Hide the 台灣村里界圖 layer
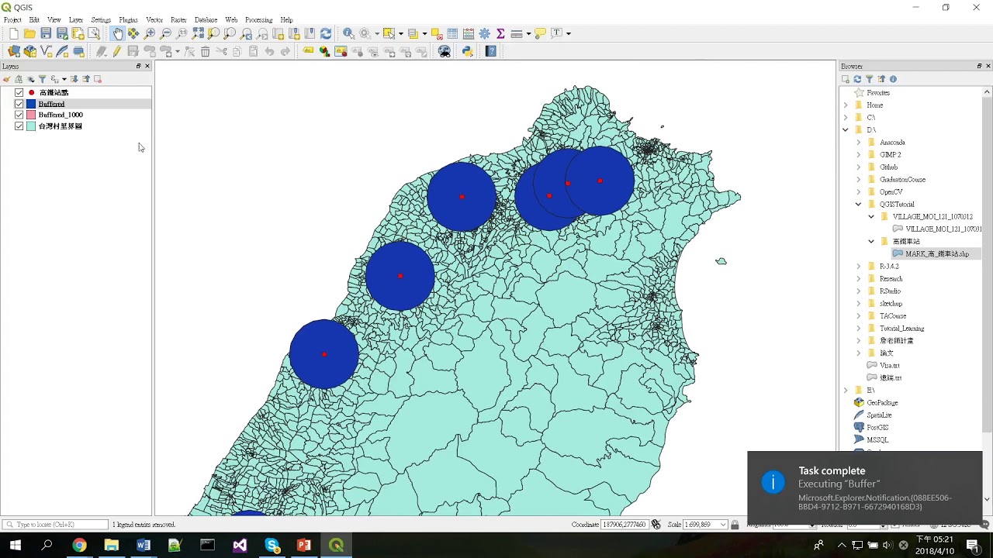Screen dimensions: 993x558 (x=19, y=126)
